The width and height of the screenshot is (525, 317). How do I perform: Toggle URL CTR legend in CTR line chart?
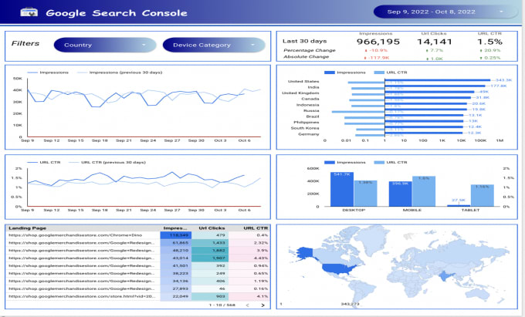point(44,162)
